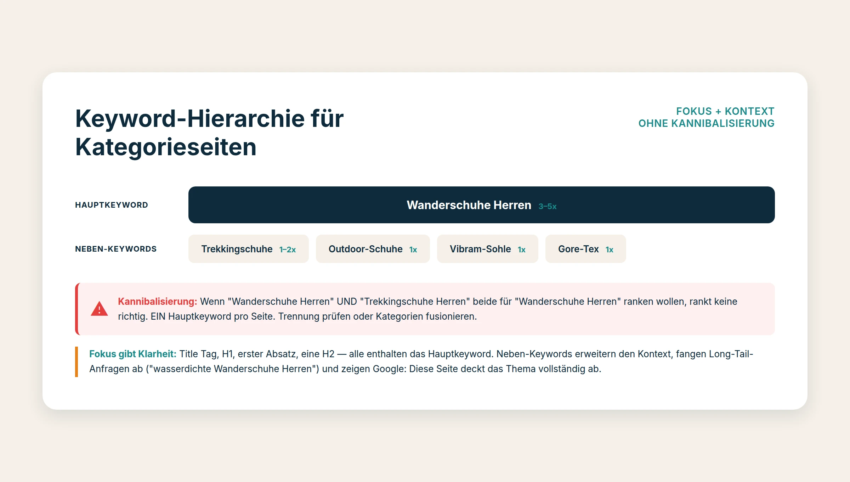This screenshot has width=850, height=482.
Task: Click the HAUPTKEYWORD row label
Action: tap(112, 205)
